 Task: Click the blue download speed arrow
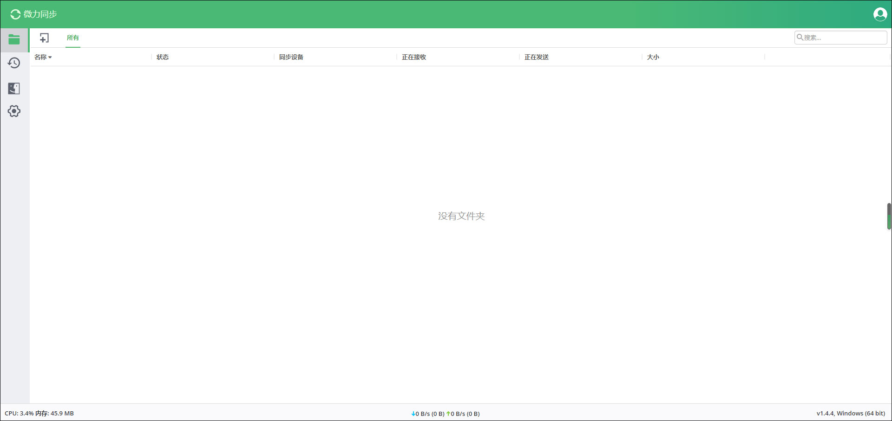413,414
